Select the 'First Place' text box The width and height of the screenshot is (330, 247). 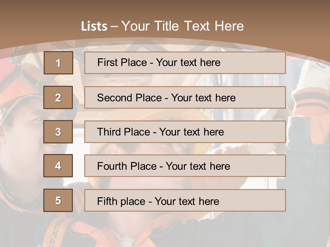tap(185, 63)
